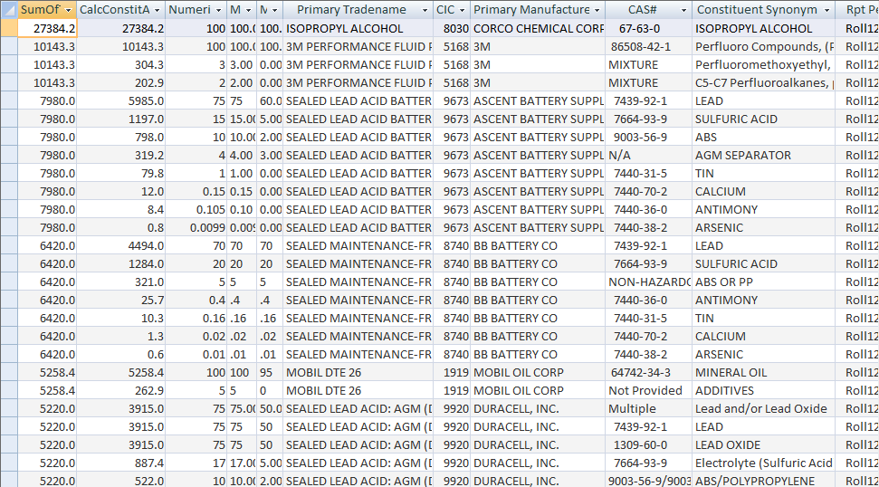Click the CalcConstitA value 202.9
Screen dimensions: 879x487
point(121,83)
